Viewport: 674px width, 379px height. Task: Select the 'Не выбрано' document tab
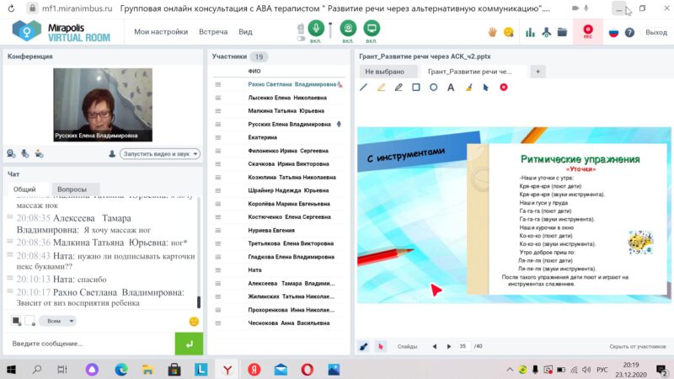[x=388, y=72]
